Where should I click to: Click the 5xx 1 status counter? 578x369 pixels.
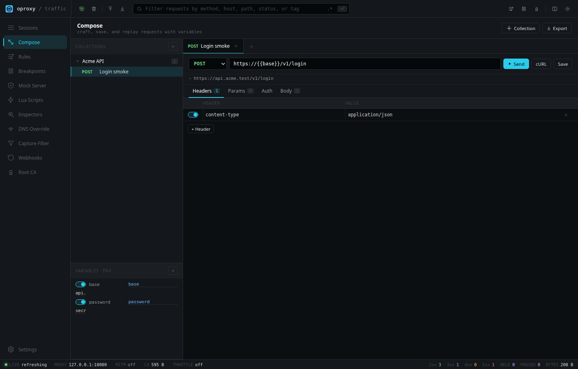pos(488,365)
